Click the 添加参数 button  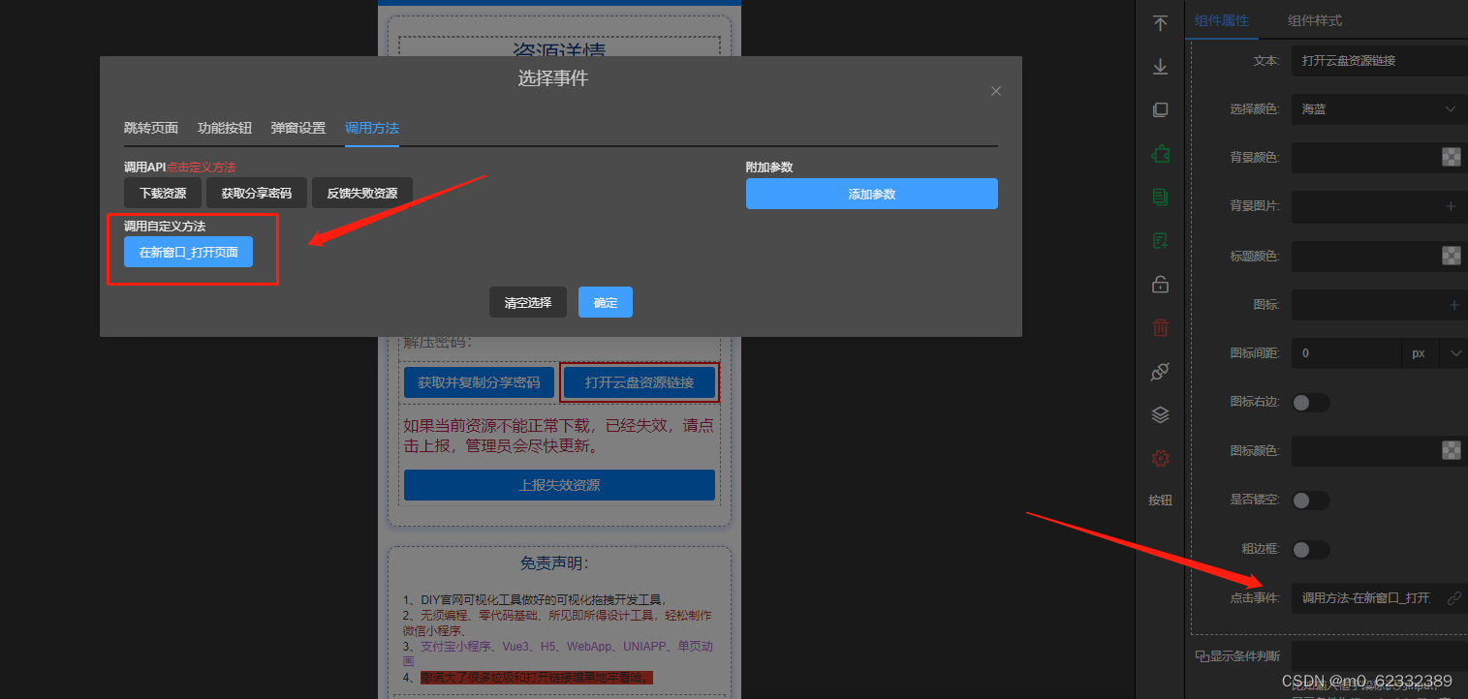[x=871, y=193]
